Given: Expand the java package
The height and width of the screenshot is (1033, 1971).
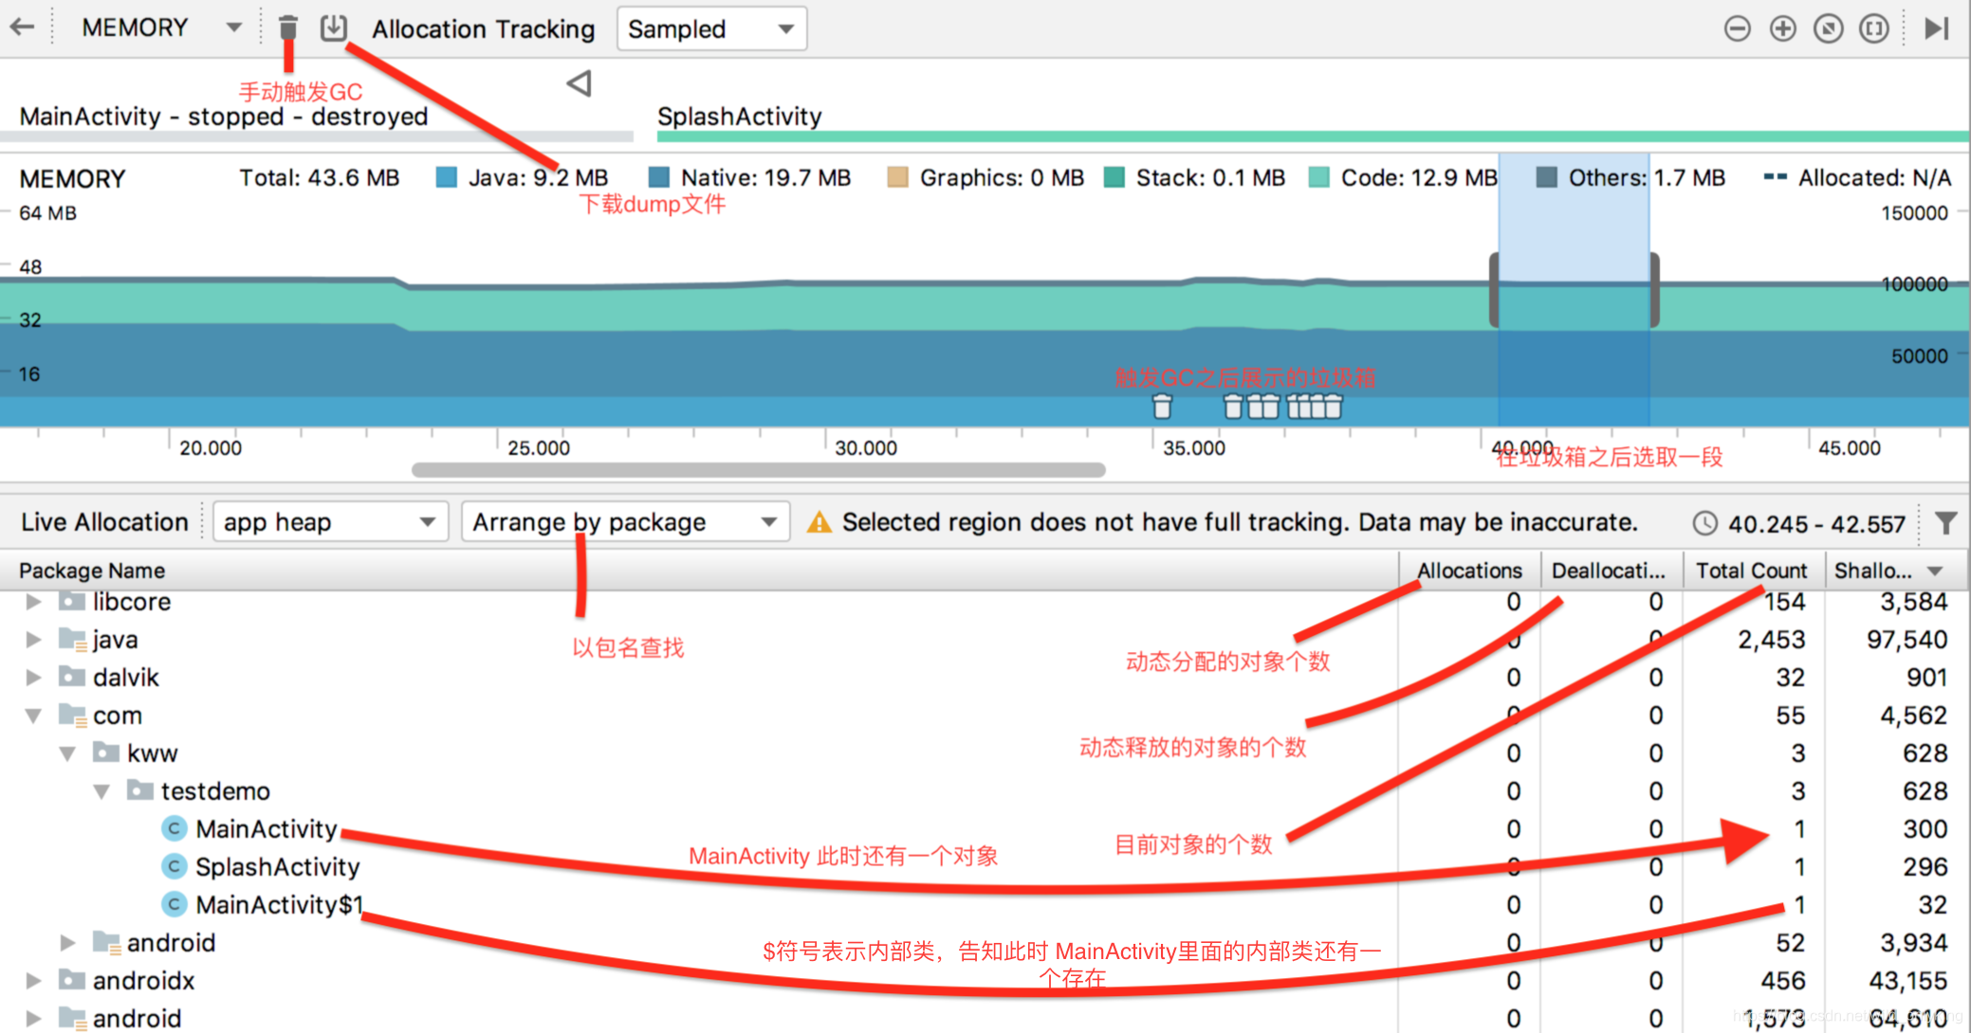Looking at the screenshot, I should (33, 640).
